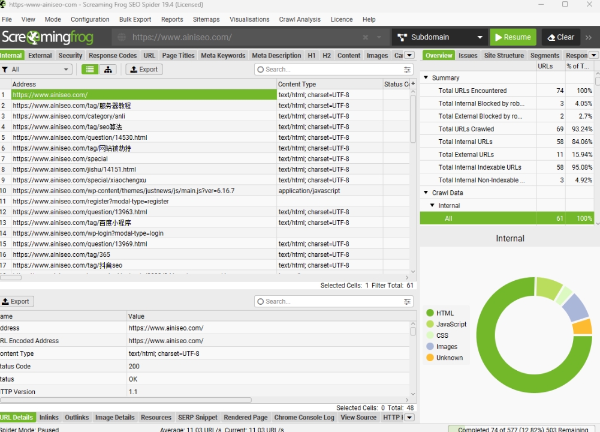Open the Subdomain crawl scope dropdown
Image resolution: width=600 pixels, height=432 pixels.
click(440, 37)
